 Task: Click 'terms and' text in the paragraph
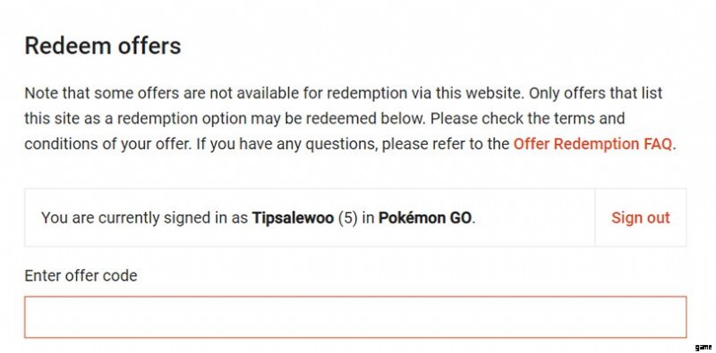(x=590, y=119)
